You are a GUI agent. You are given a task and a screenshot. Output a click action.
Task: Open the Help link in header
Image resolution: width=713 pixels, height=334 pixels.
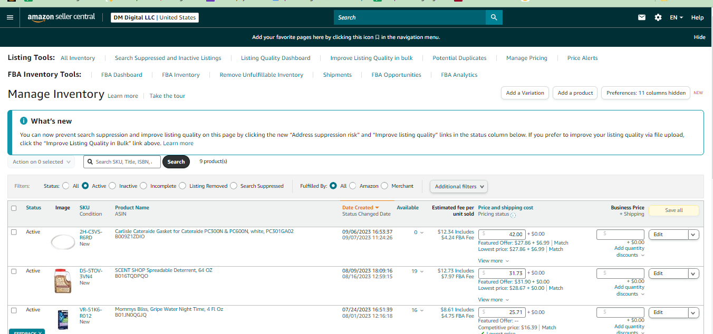[x=697, y=17]
